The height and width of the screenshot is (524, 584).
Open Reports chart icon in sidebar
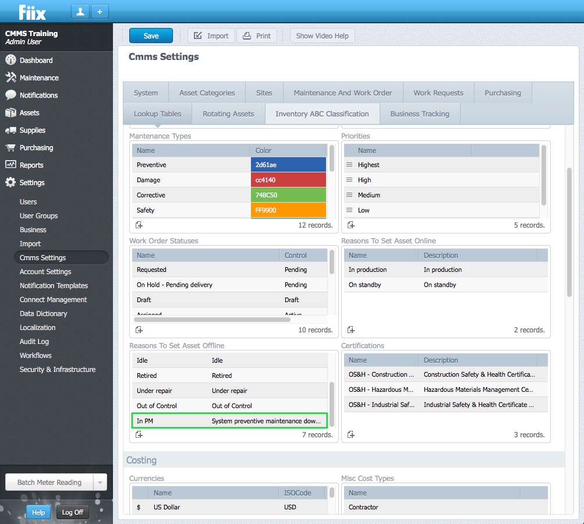10,165
